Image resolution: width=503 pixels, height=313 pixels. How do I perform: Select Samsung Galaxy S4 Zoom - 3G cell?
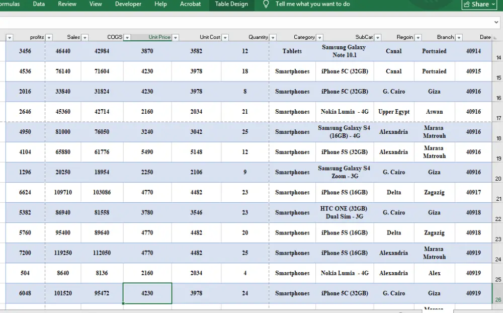coord(345,172)
